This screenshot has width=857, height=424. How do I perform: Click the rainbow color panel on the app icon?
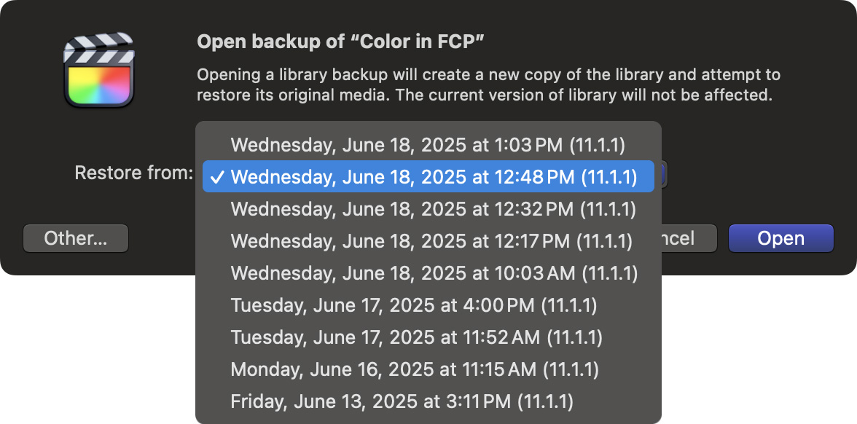[x=98, y=85]
